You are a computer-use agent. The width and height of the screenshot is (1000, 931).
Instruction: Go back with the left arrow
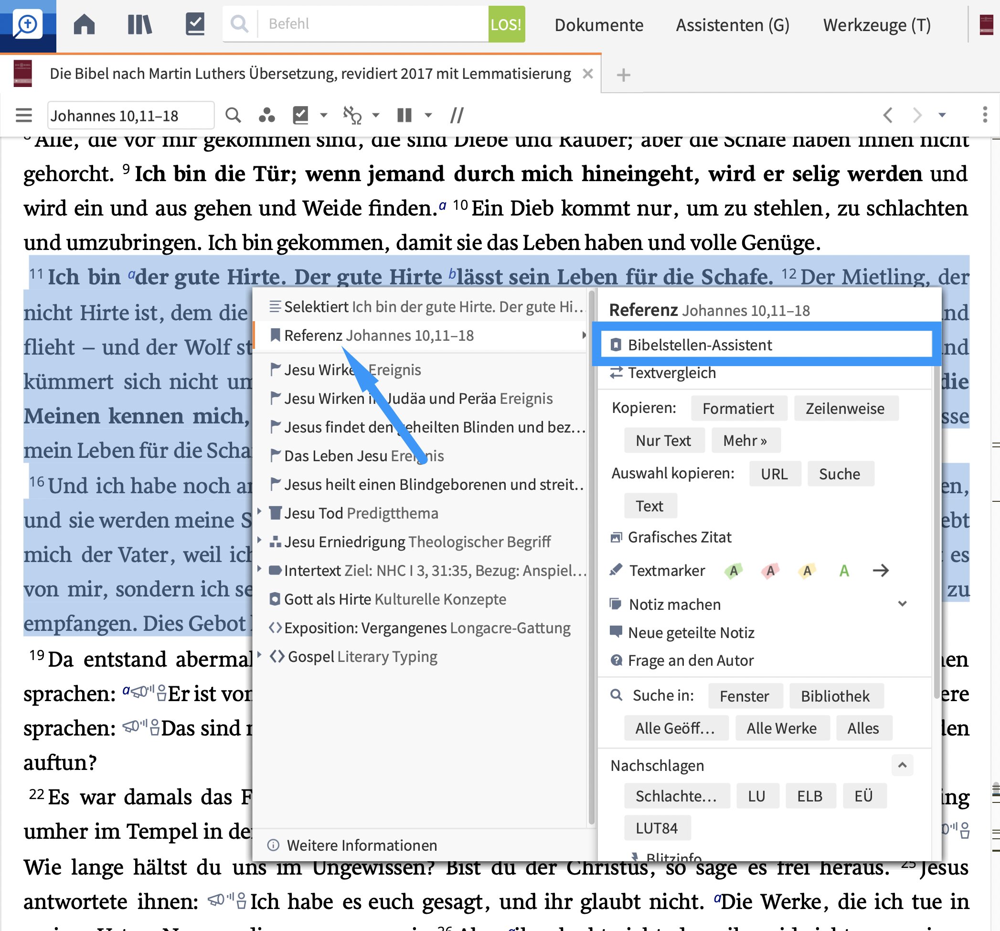pyautogui.click(x=888, y=115)
